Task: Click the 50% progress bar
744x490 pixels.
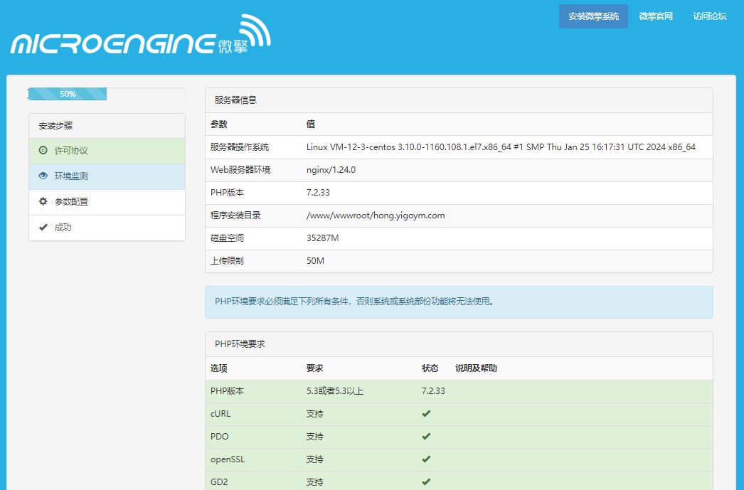Action: tap(67, 93)
